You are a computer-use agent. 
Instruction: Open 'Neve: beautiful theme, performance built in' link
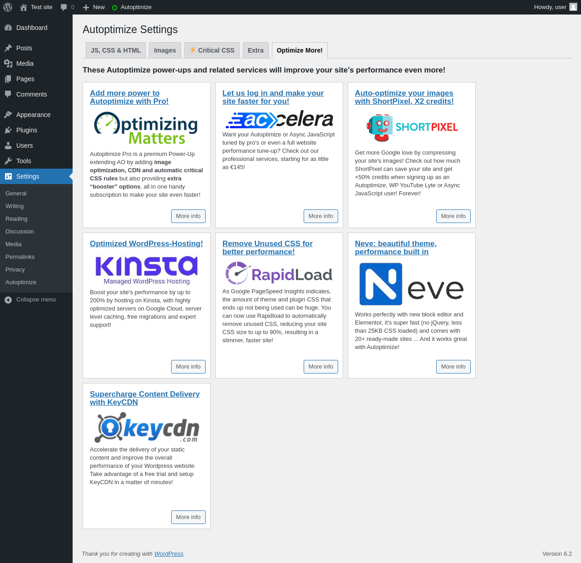pos(396,248)
